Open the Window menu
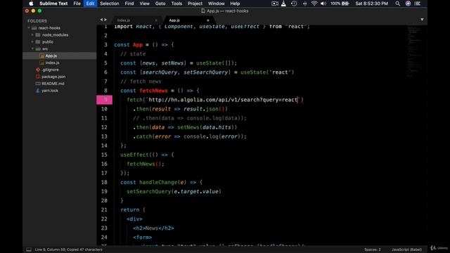 (216, 4)
